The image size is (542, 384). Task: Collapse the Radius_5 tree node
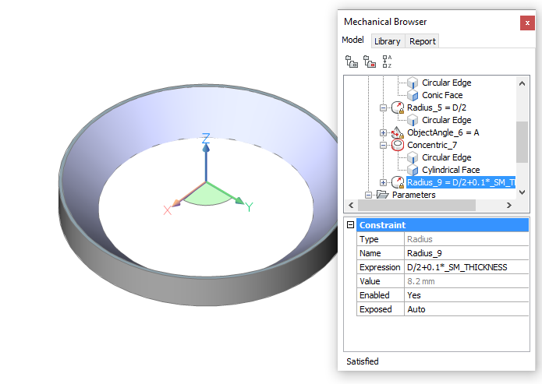383,107
